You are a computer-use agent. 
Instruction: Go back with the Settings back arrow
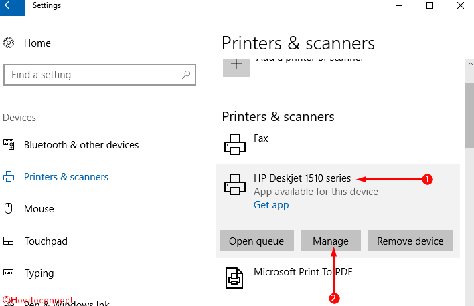point(12,7)
